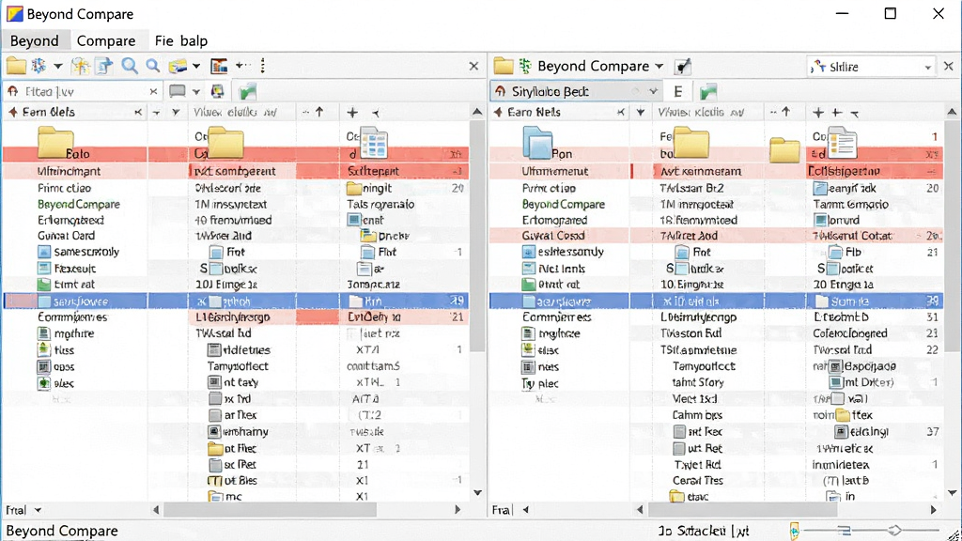Screen dimensions: 962x541
Task: Click the arrow-with-dots toolbar icon
Action: (243, 65)
